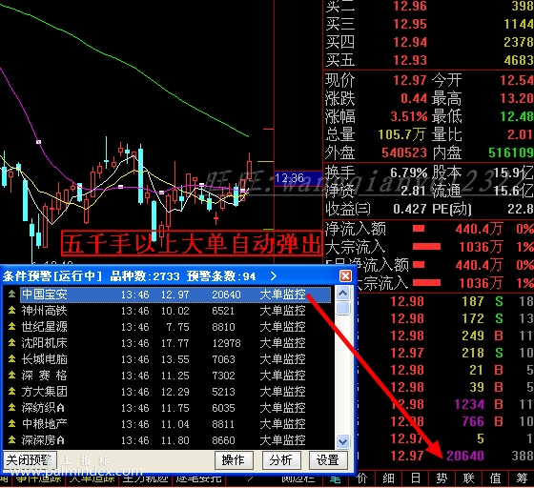Click the 分析 button
The image size is (534, 488).
[x=281, y=460]
